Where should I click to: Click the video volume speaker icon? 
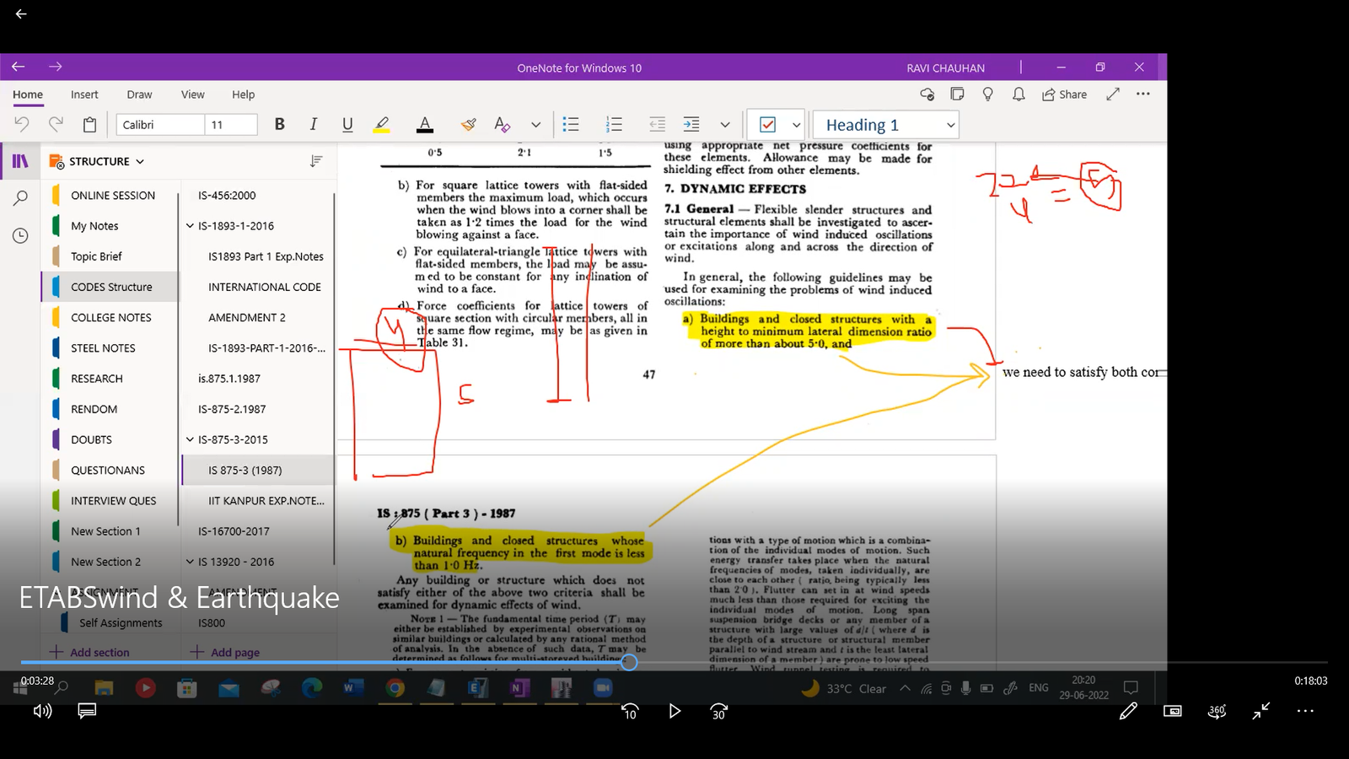coord(42,711)
